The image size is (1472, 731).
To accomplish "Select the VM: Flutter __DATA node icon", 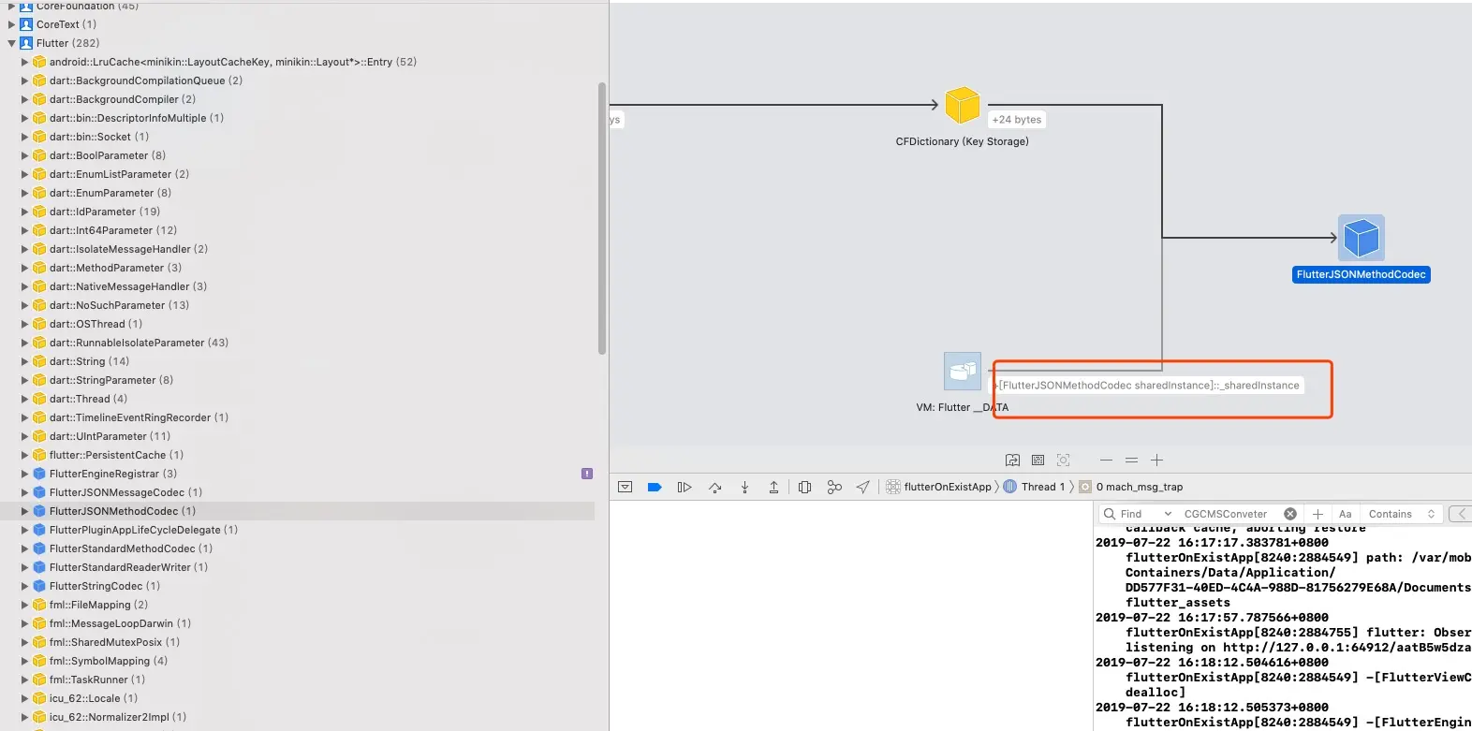I will tap(963, 372).
